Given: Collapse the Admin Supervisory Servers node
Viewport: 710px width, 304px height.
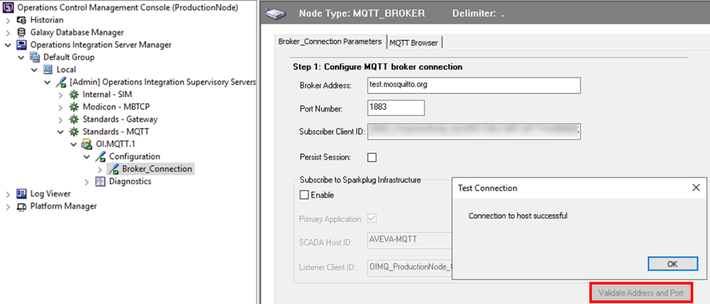Looking at the screenshot, I should click(x=47, y=82).
